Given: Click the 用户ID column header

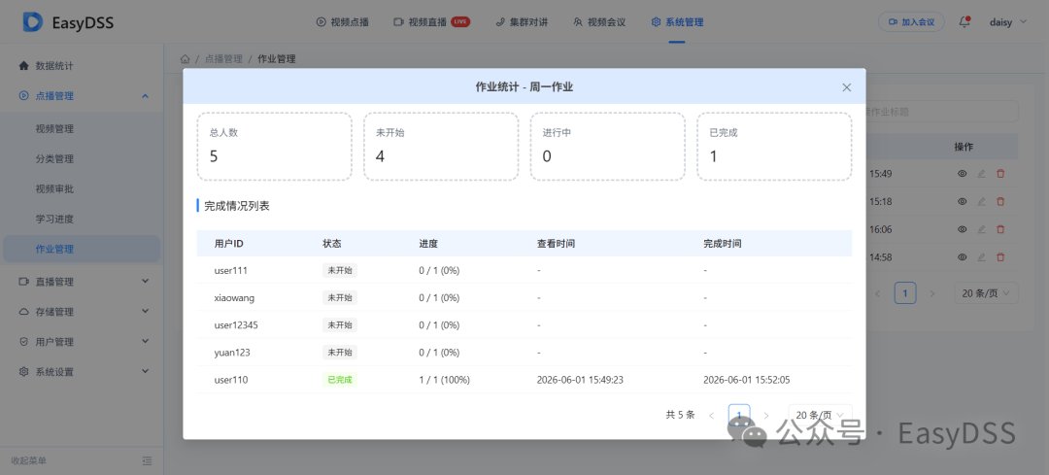Looking at the screenshot, I should (229, 244).
